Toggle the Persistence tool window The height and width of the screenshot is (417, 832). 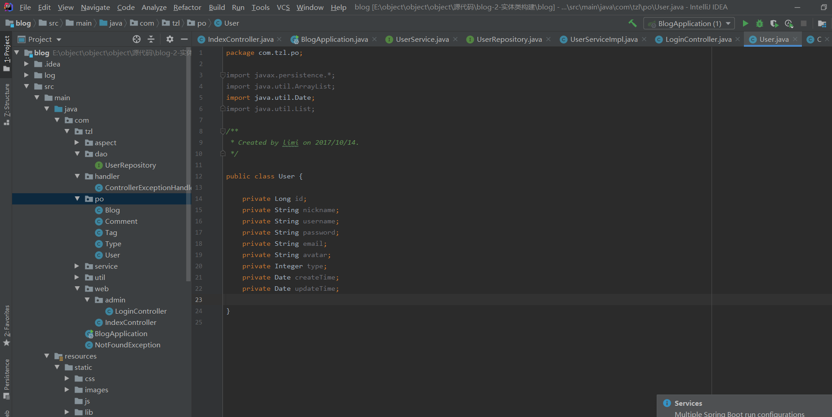click(x=6, y=380)
